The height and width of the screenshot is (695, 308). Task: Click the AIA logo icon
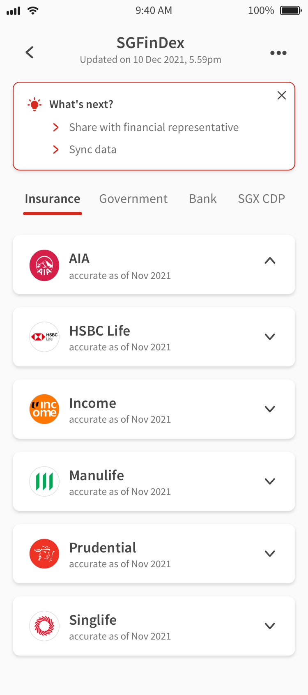click(44, 265)
